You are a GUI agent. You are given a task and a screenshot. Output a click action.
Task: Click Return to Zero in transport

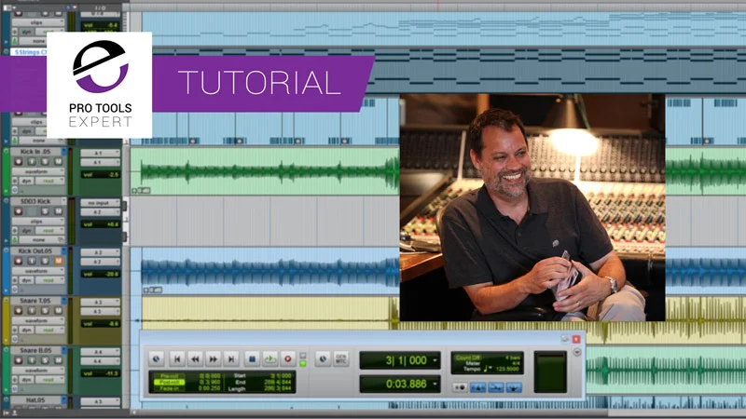(x=177, y=359)
